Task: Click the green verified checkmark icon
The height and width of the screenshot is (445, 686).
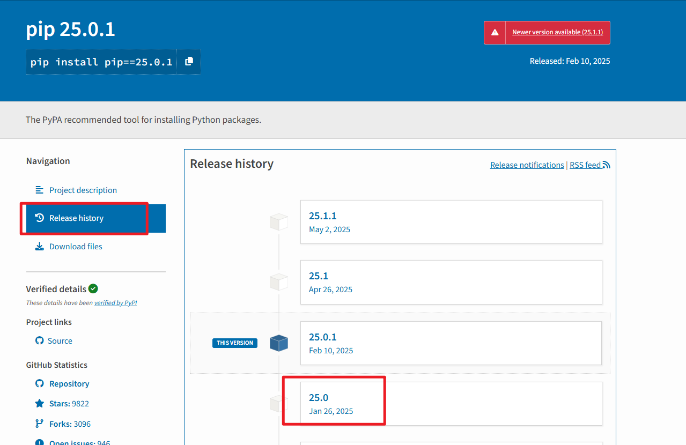Action: point(93,288)
